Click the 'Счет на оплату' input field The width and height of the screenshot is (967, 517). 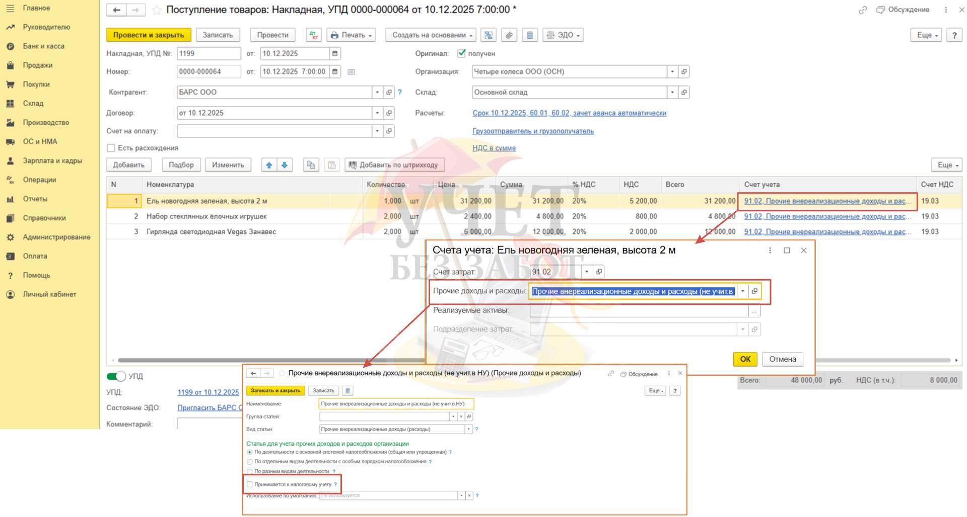[274, 131]
